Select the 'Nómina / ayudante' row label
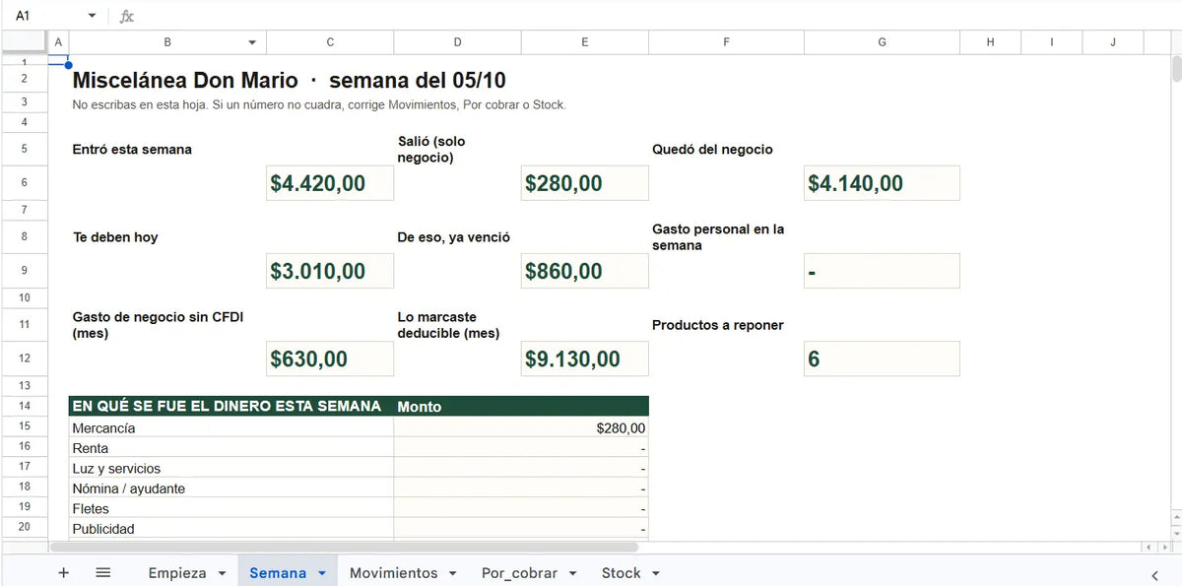This screenshot has height=586, width=1182. click(128, 488)
